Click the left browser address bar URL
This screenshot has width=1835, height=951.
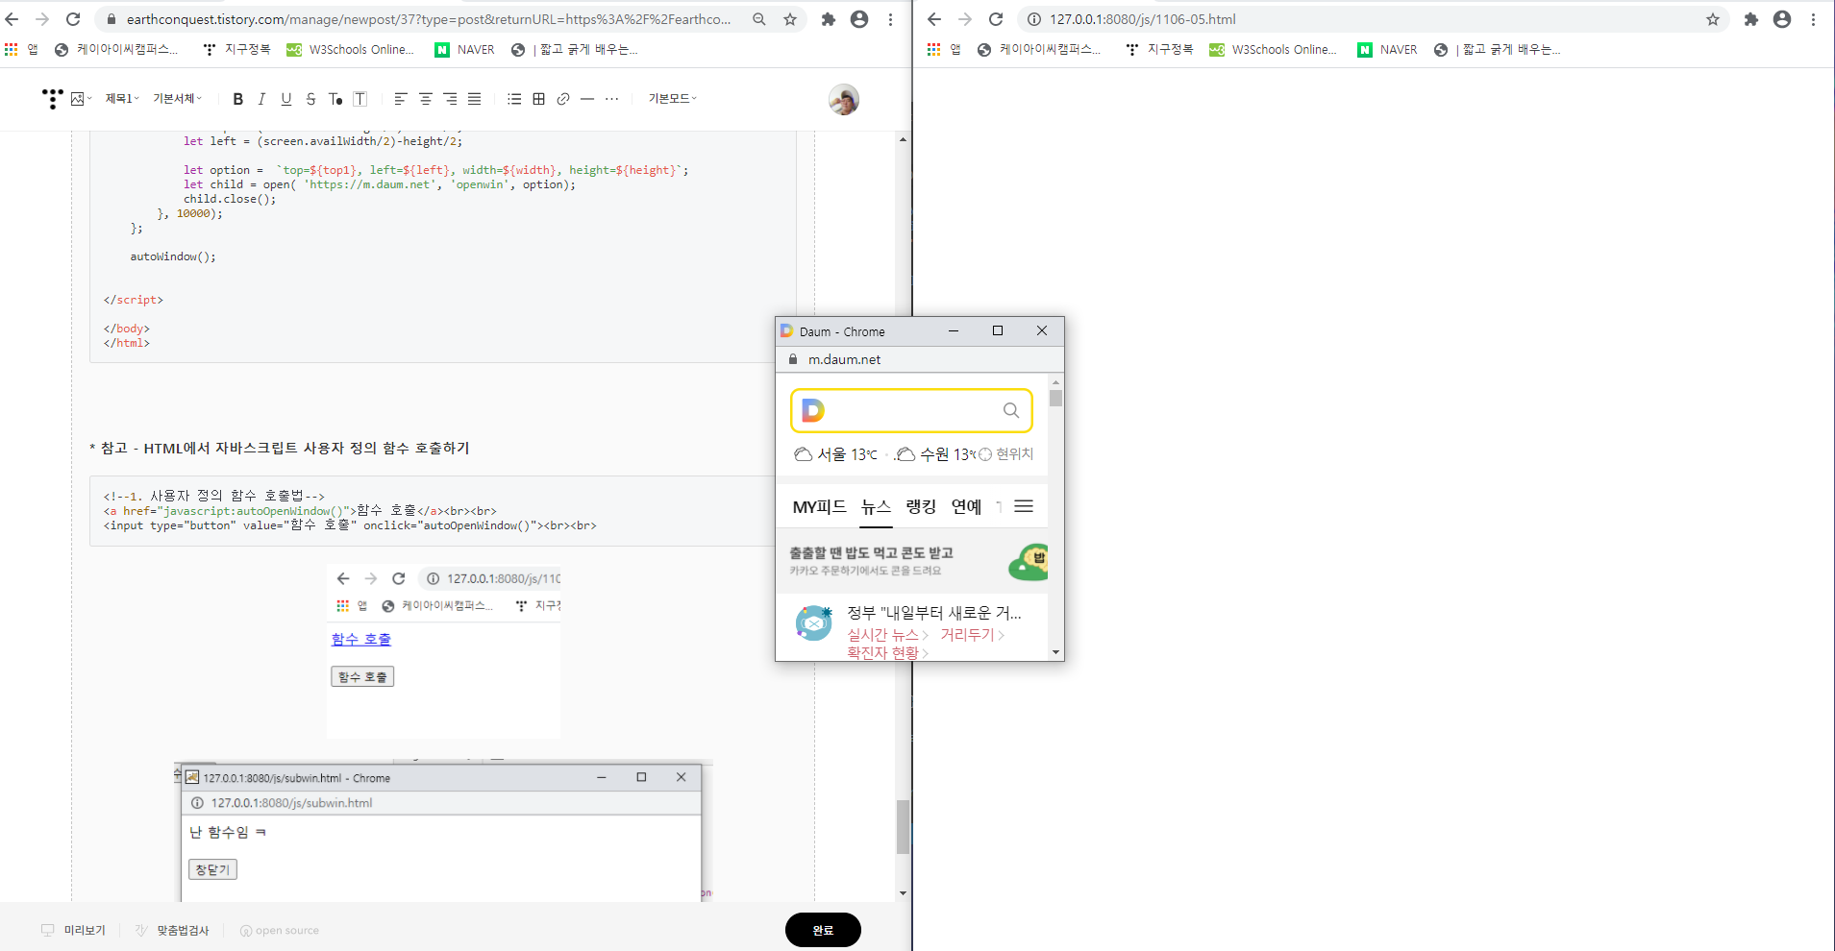click(428, 19)
